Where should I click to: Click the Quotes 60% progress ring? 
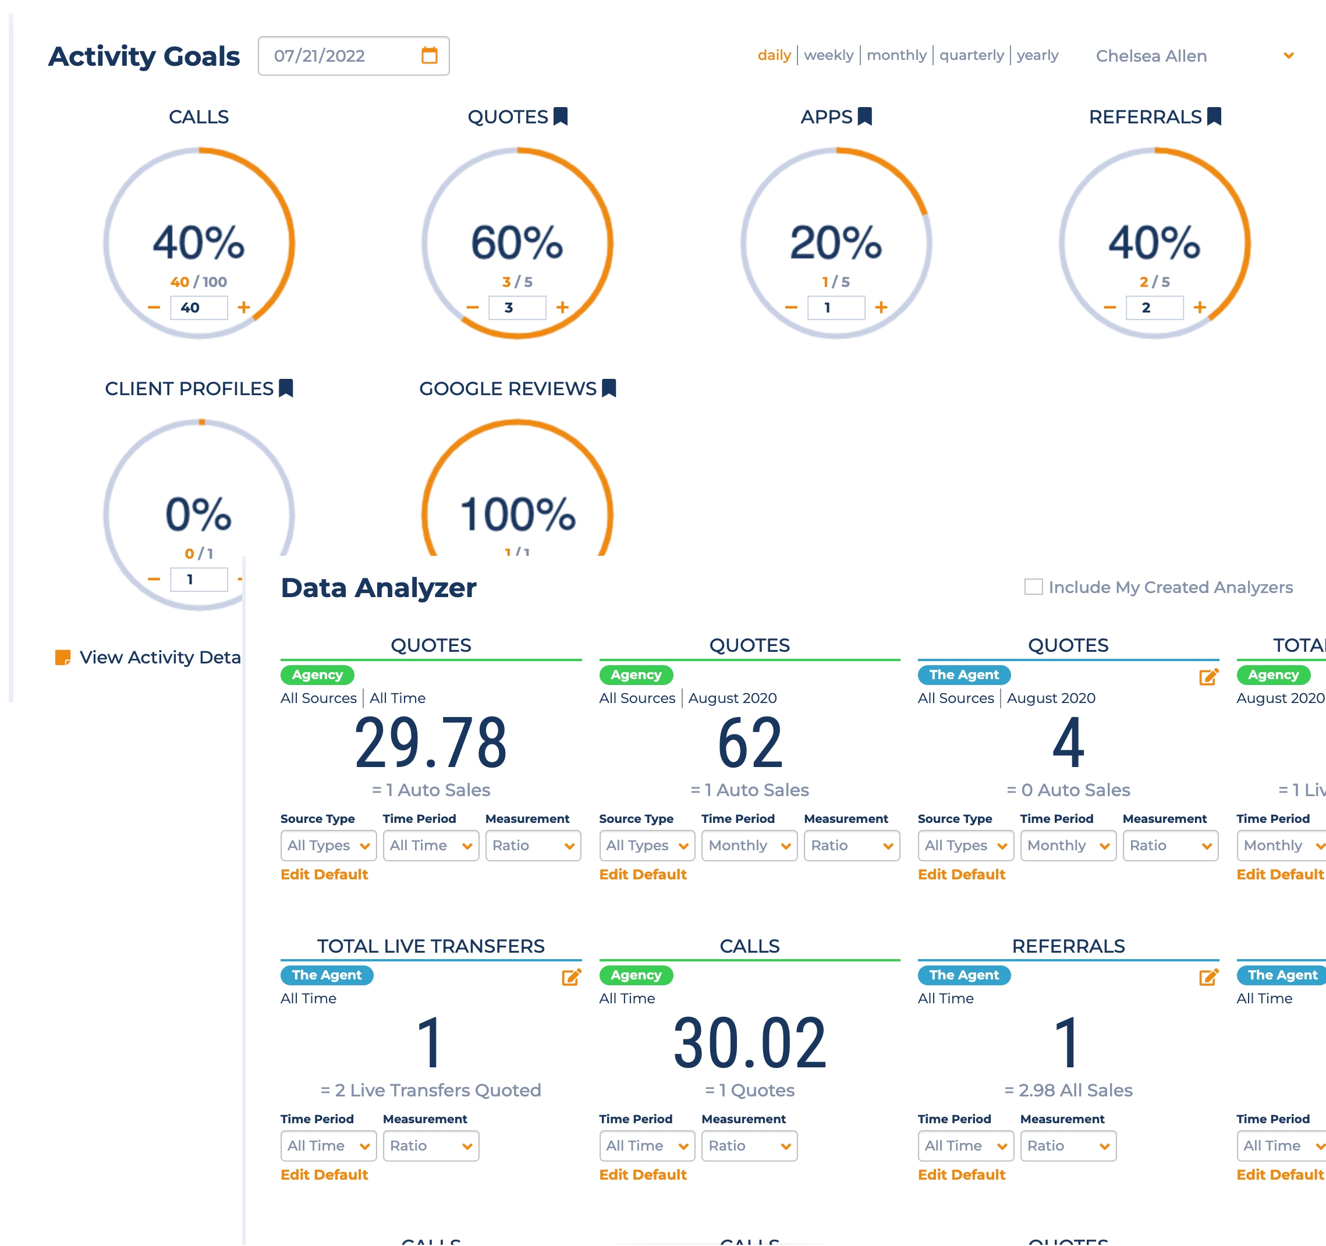point(517,243)
